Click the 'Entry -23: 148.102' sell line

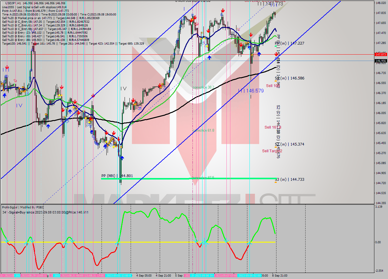[x=45, y=32]
